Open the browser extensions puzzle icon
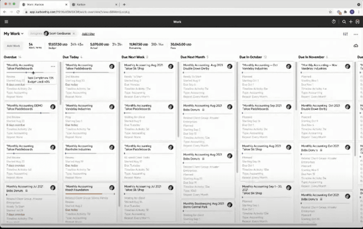This screenshot has width=363, height=229. (345, 12)
